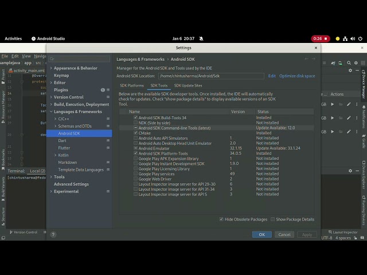Viewport: 367px width, 275px height.
Task: Open the Edit menu
Action: pyautogui.click(x=15, y=56)
